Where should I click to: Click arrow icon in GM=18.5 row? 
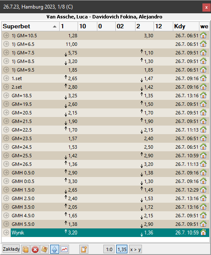pyautogui.click(x=6, y=96)
